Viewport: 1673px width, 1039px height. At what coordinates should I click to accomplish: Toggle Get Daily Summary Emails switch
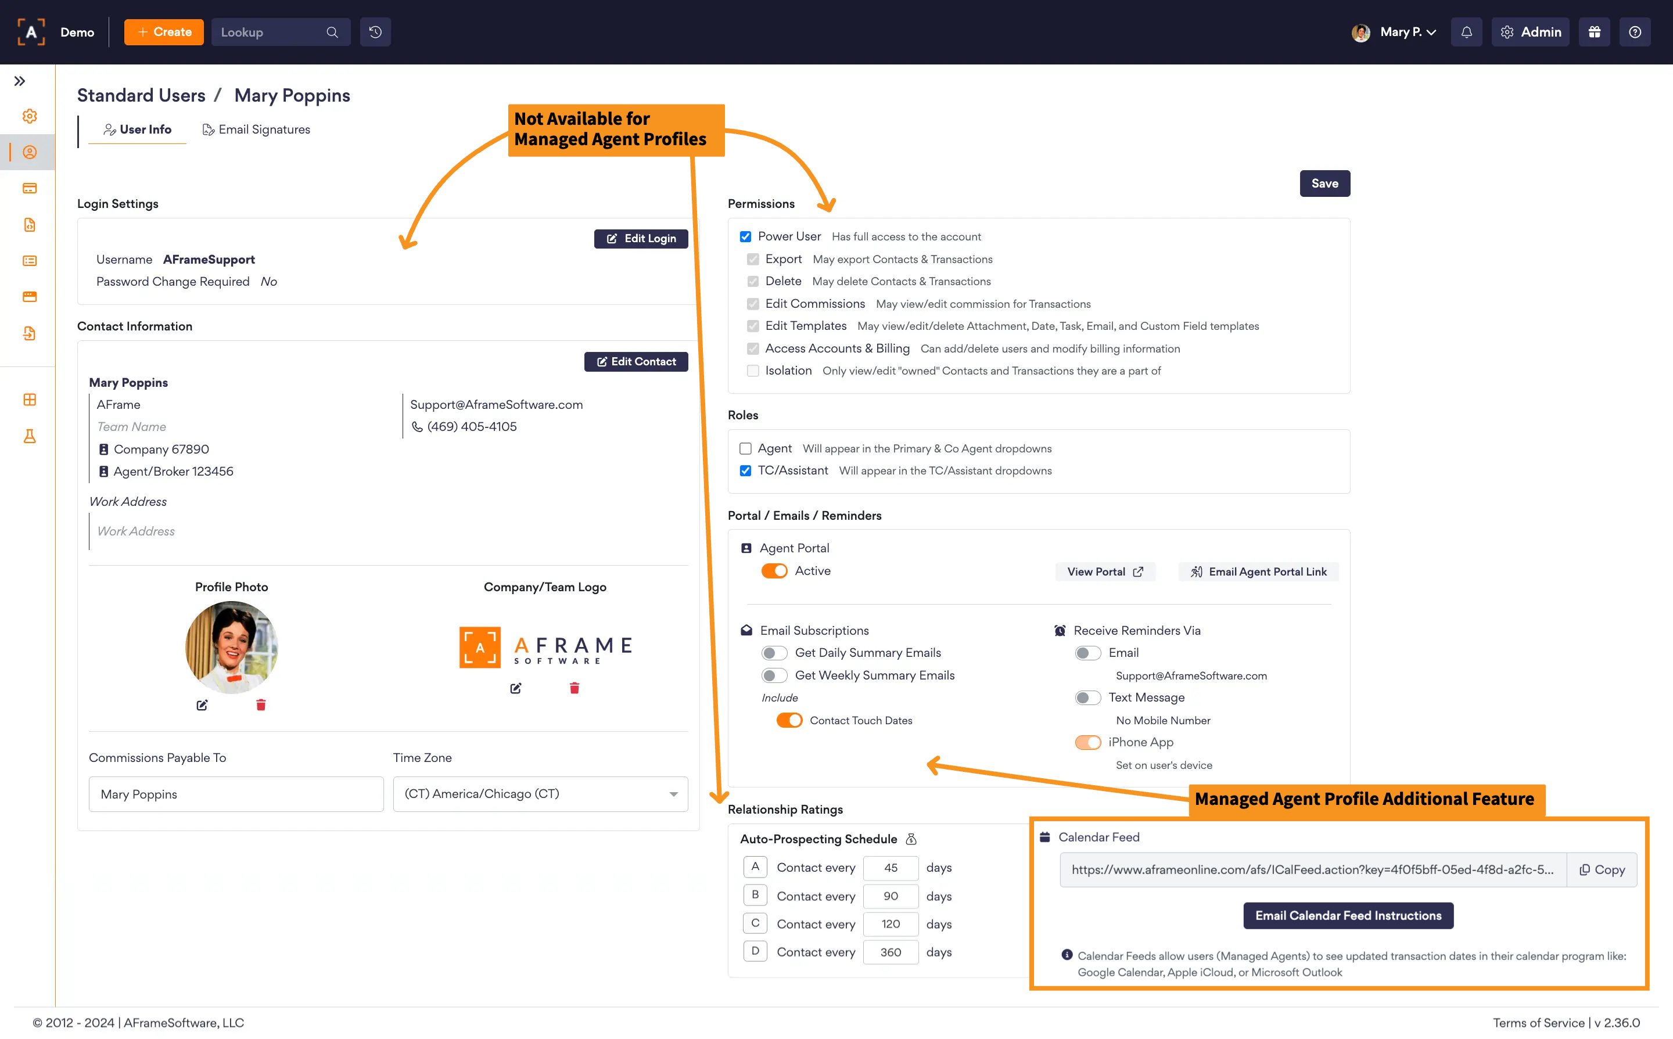tap(774, 653)
